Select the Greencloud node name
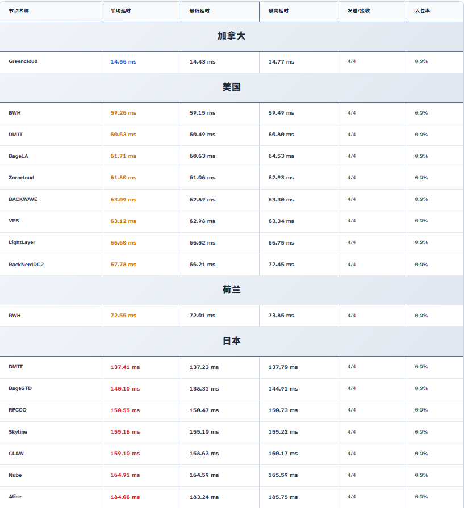 (x=23, y=61)
